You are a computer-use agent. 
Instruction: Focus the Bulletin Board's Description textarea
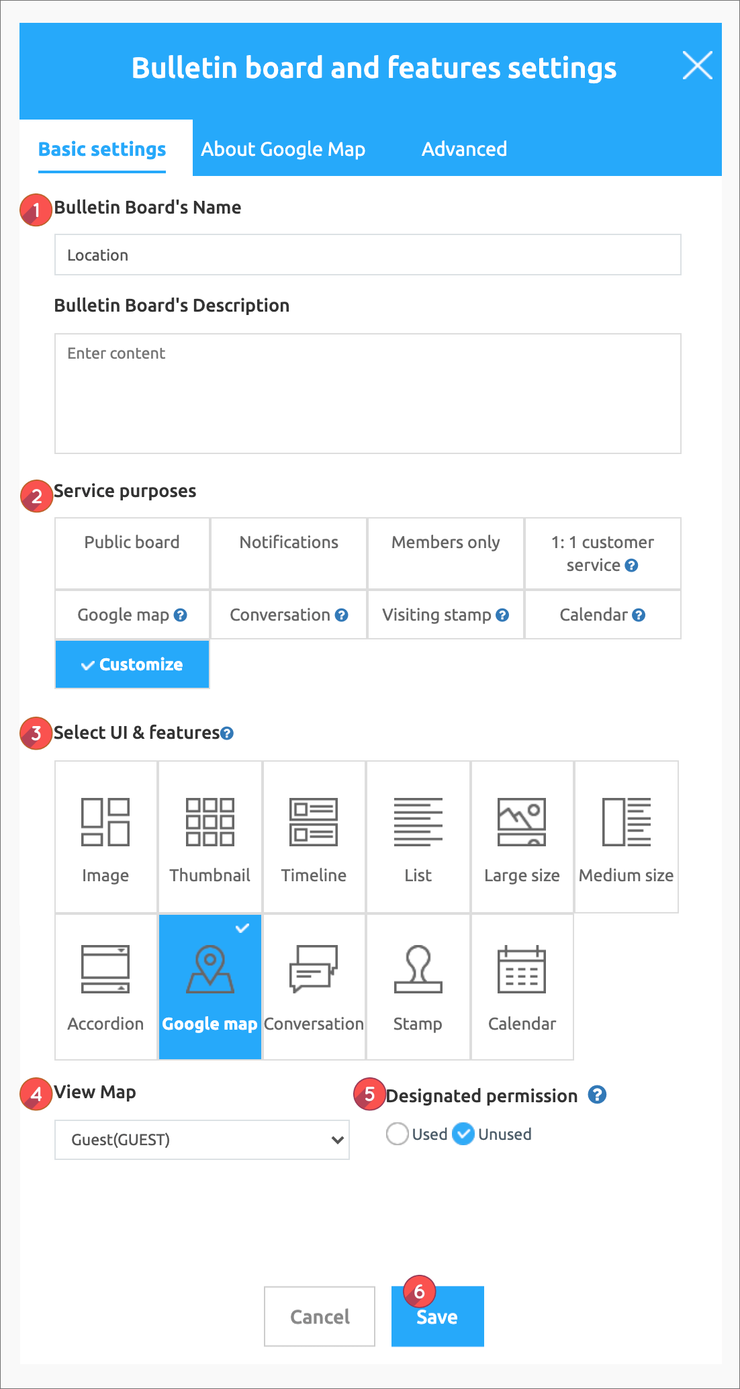click(x=367, y=394)
